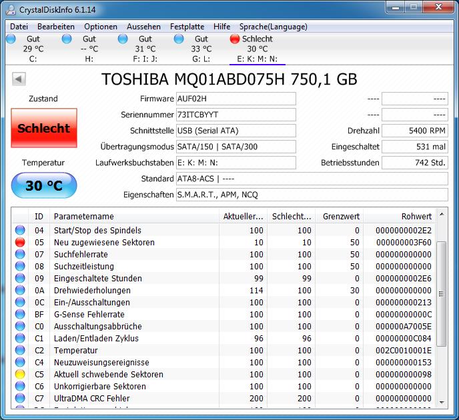Viewport: 459px width, 420px height.
Task: Click blue status icon for Neuzuweisungsereignisse row
Action: [x=20, y=362]
